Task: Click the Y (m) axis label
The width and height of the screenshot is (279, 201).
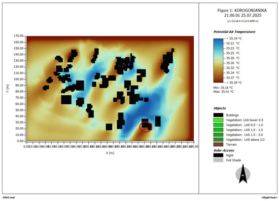Action: 8,88
